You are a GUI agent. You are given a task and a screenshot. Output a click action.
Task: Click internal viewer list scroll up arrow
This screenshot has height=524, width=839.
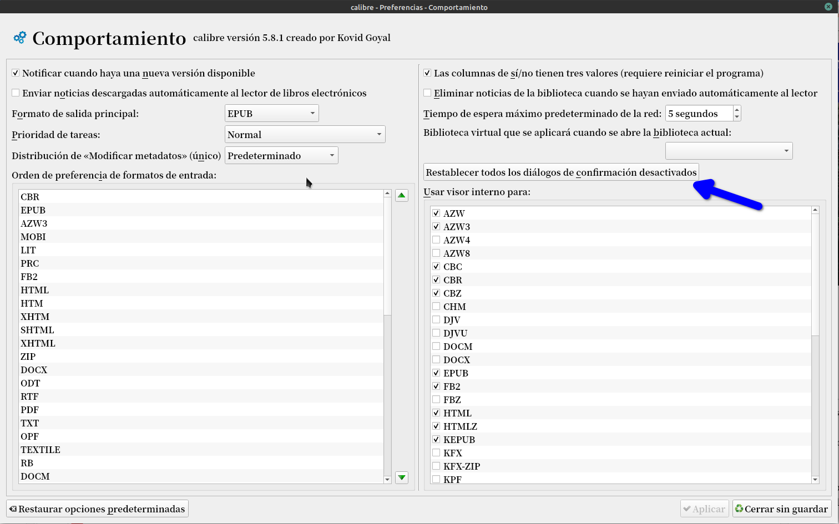pos(815,210)
